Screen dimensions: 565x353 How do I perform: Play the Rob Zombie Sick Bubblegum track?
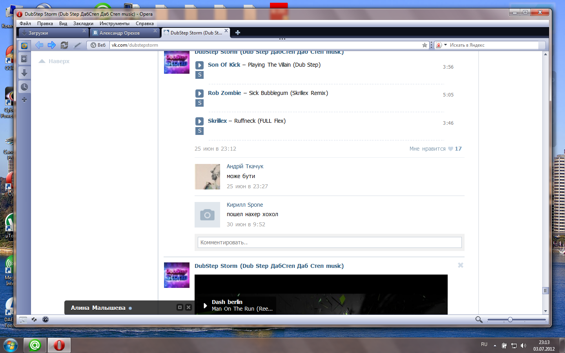pyautogui.click(x=199, y=93)
